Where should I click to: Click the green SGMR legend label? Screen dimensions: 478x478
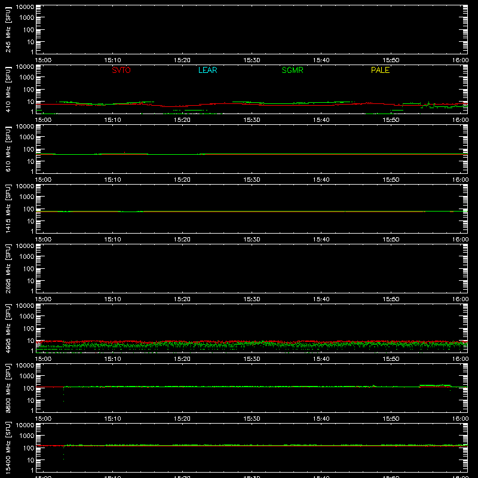292,70
